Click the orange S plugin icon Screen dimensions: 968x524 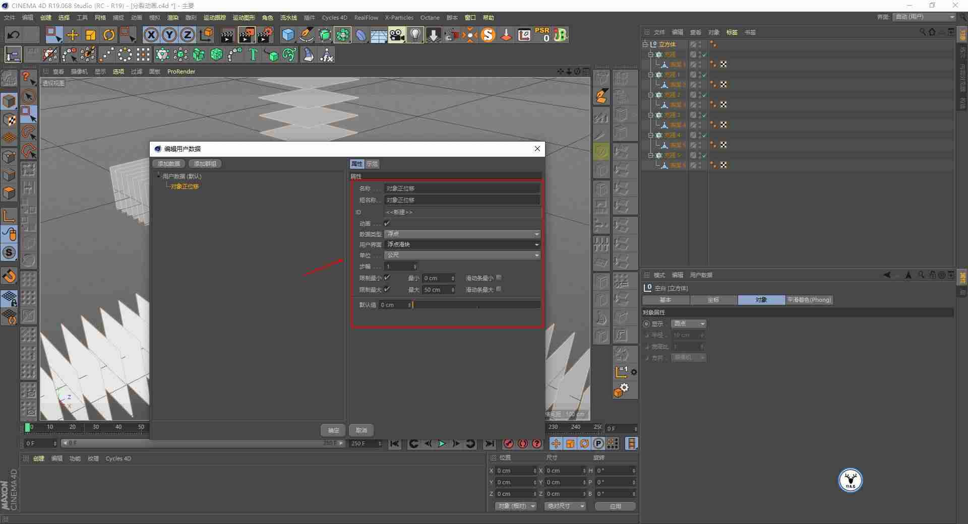488,35
